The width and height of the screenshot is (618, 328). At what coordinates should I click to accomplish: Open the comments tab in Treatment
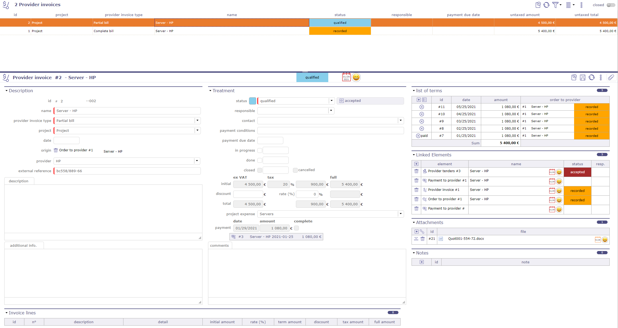220,245
